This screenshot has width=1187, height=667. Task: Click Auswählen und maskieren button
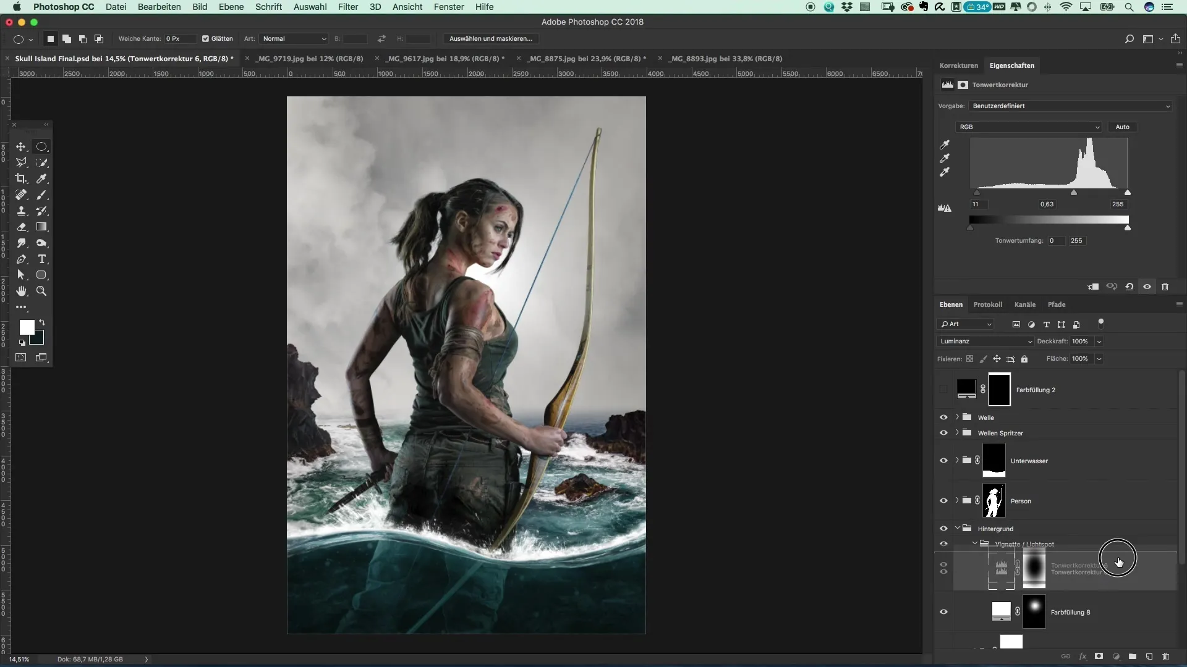tap(491, 38)
